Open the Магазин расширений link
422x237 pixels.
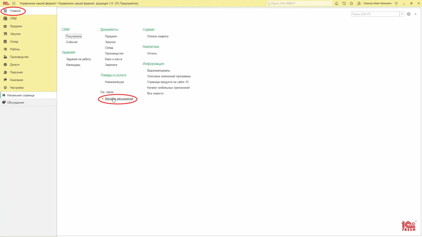119,99
